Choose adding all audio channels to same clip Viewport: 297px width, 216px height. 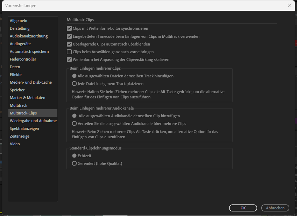tap(74, 115)
